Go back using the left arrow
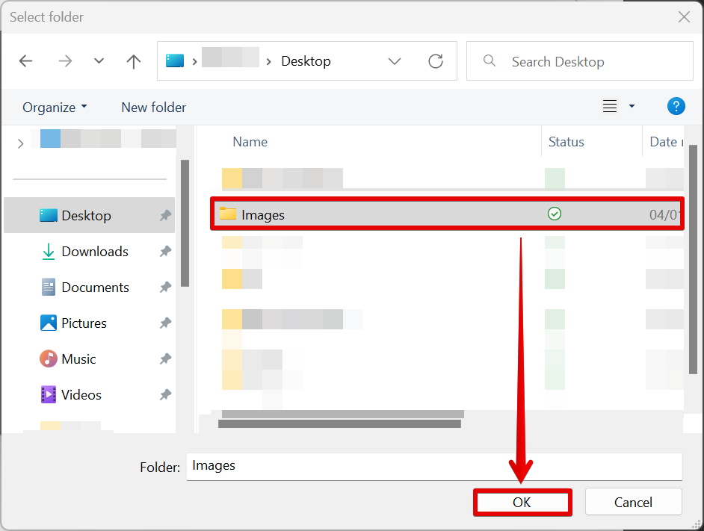704x531 pixels. click(x=25, y=61)
